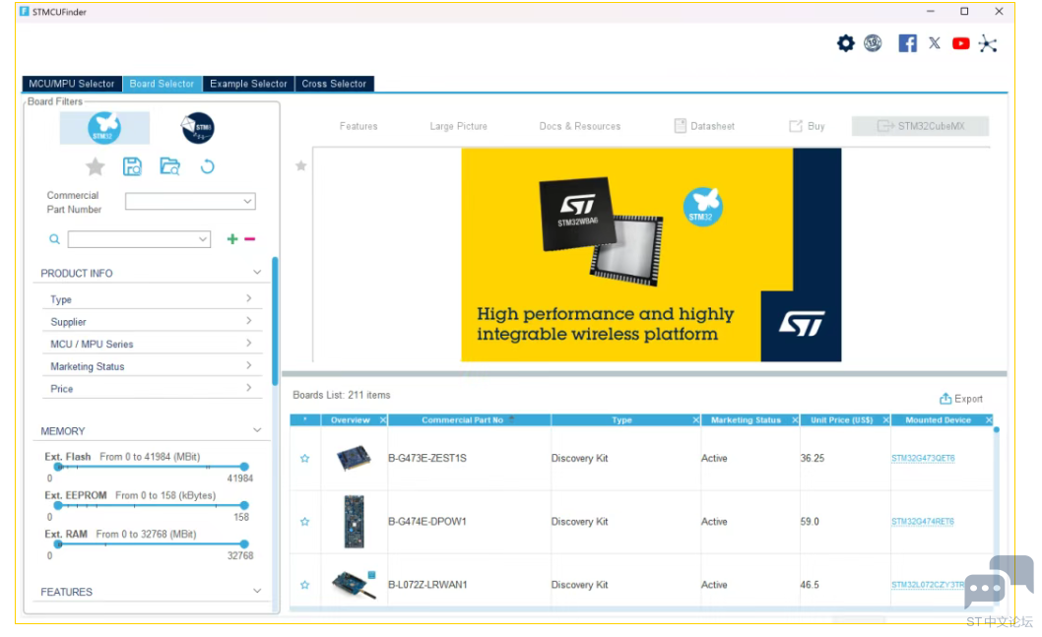The width and height of the screenshot is (1042, 637).
Task: Open the ST YouTube channel icon
Action: click(x=960, y=43)
